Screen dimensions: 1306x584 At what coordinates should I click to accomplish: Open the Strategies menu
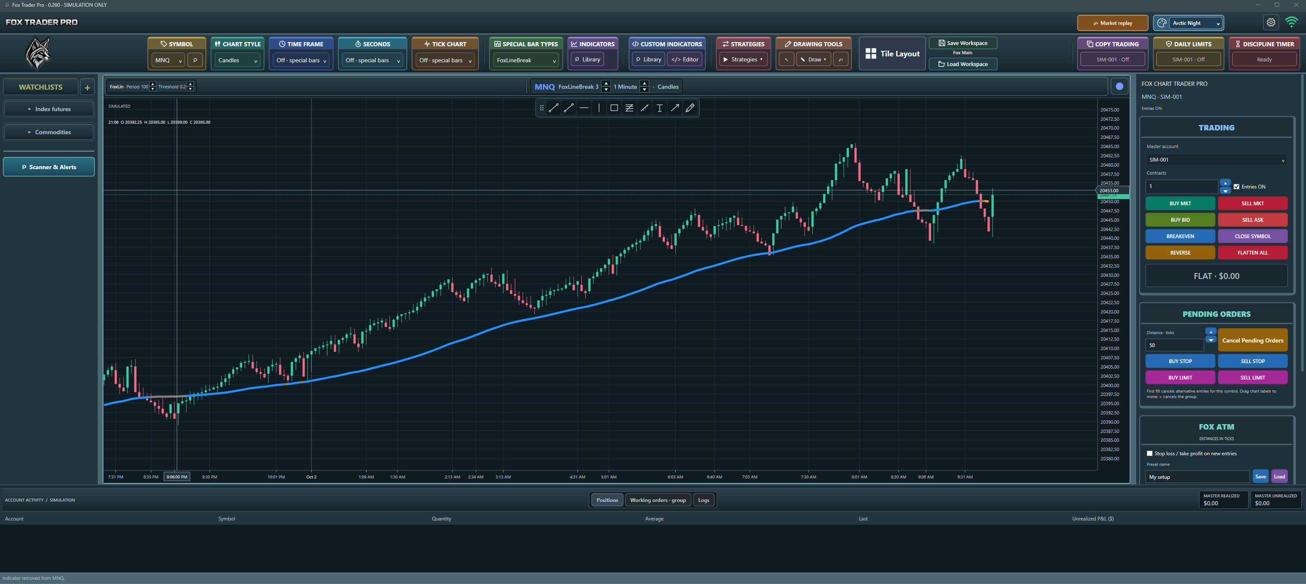[x=743, y=59]
